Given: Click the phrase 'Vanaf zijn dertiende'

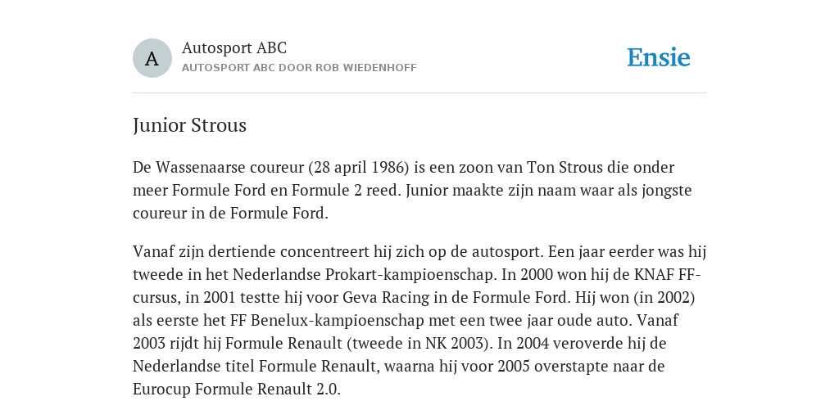Looking at the screenshot, I should point(204,252).
